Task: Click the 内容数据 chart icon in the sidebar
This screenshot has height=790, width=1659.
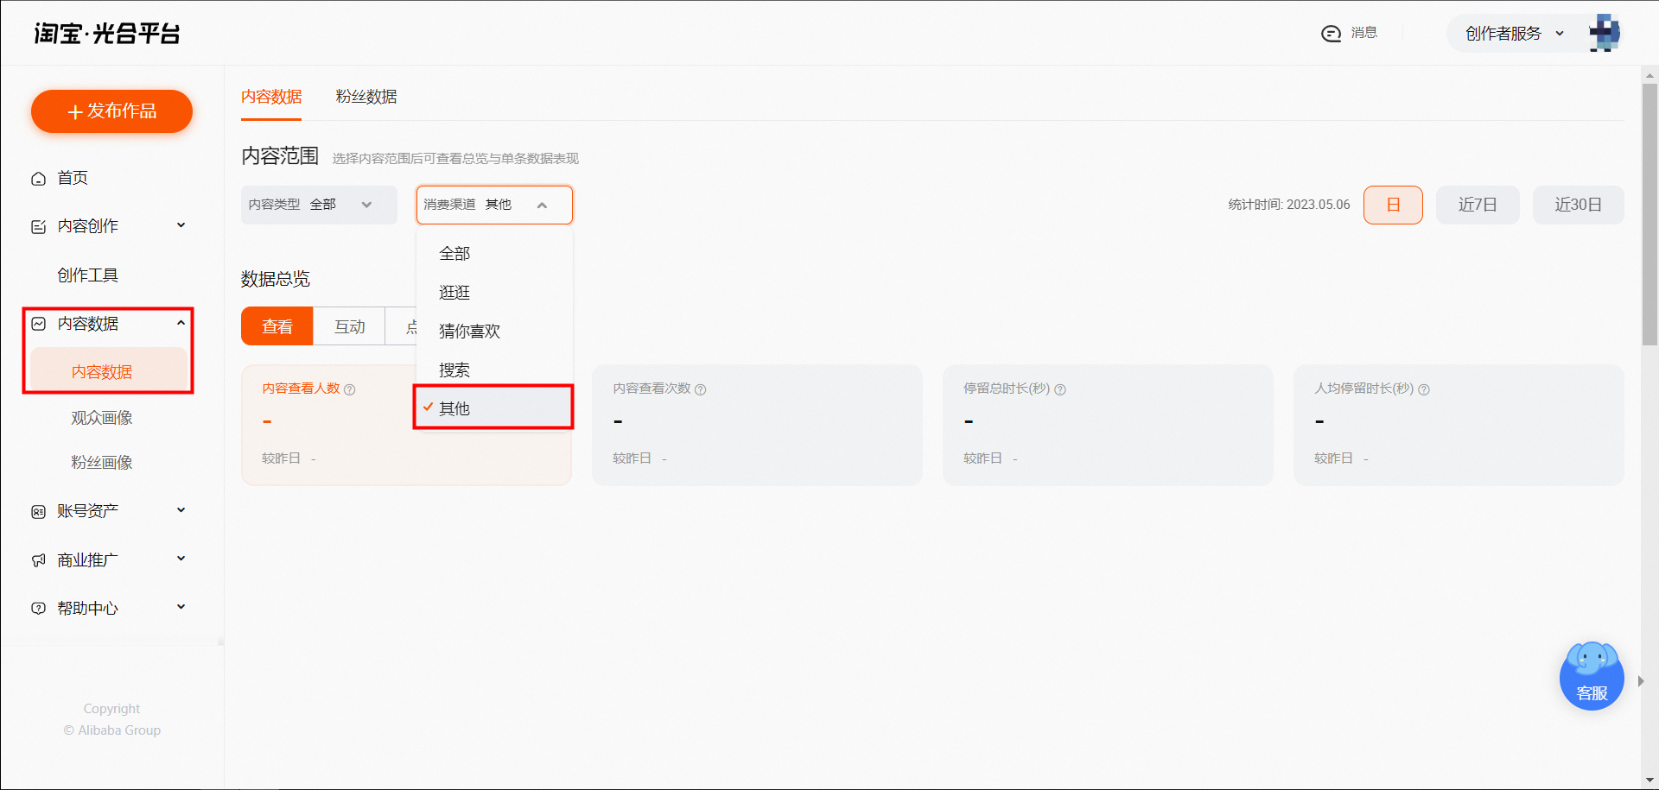Action: tap(38, 324)
